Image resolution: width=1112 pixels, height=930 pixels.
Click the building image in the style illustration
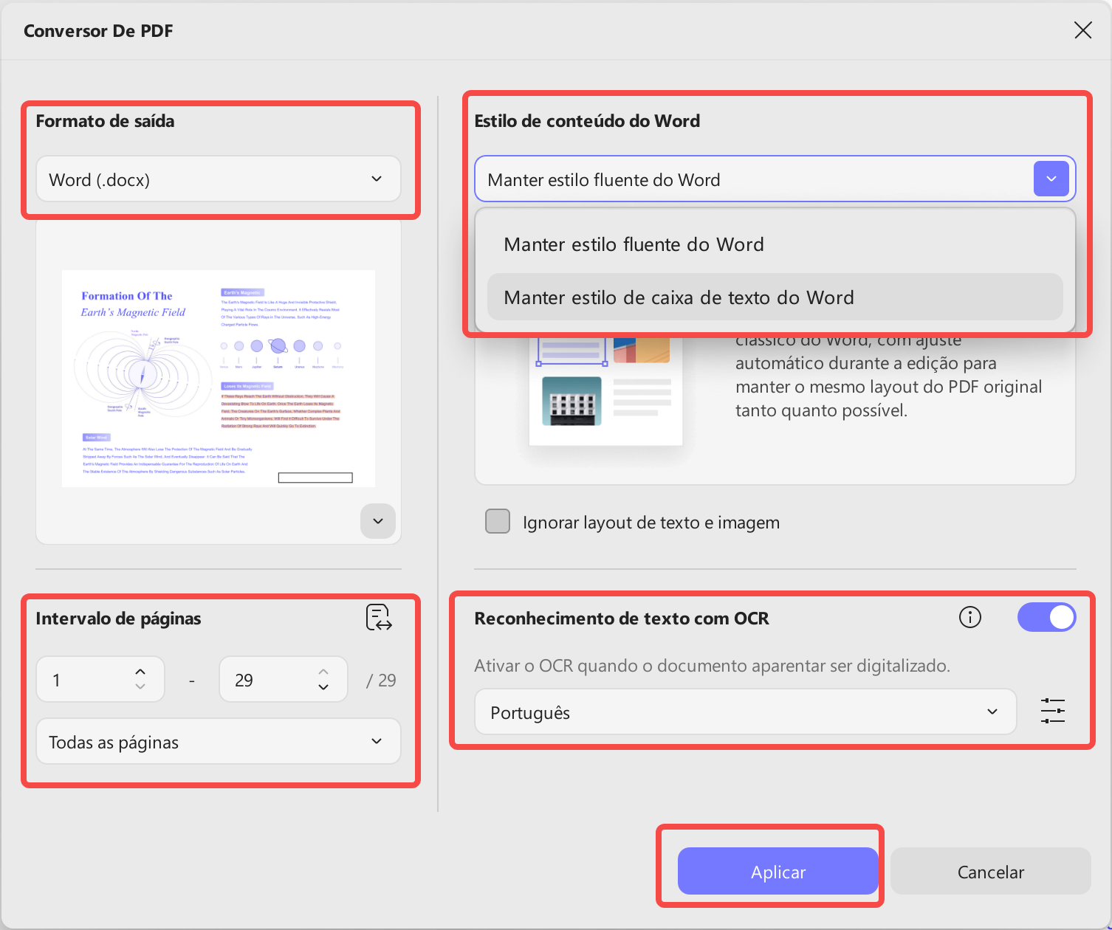[x=572, y=401]
